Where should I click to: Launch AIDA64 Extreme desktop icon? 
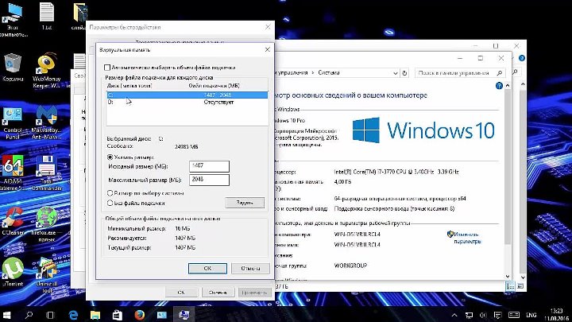pyautogui.click(x=13, y=173)
